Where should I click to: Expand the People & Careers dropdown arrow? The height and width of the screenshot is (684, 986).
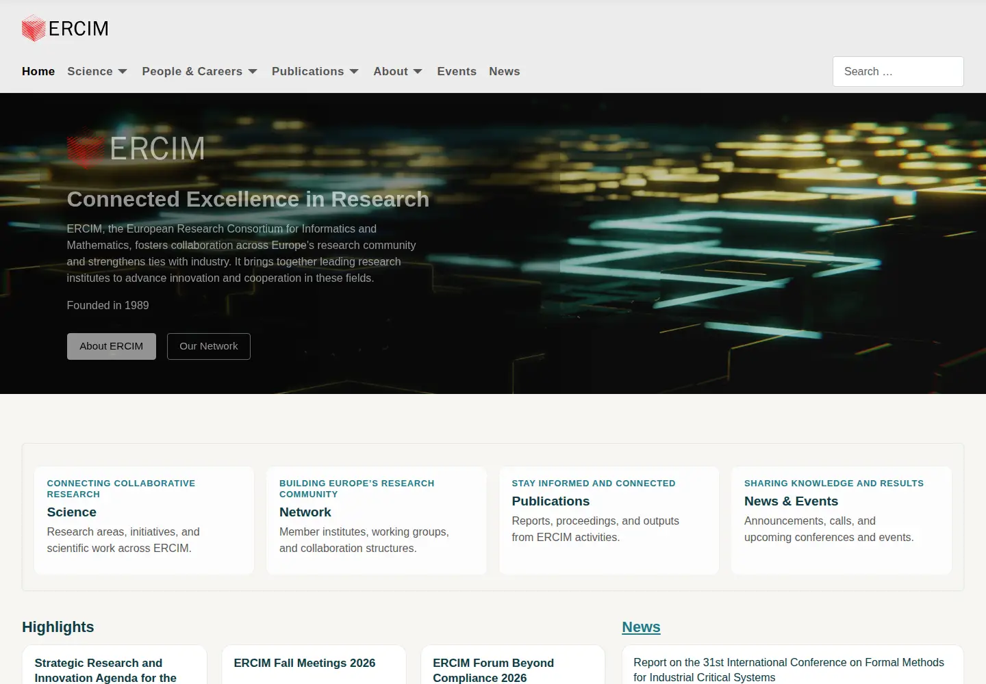tap(253, 71)
